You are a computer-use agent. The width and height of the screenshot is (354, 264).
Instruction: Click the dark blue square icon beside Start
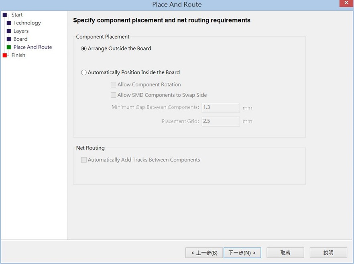[5, 15]
